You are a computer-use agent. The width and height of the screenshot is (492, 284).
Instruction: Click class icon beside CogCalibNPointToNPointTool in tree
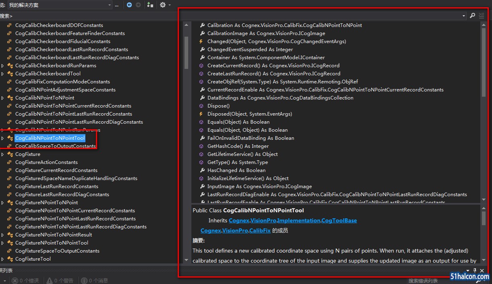point(10,138)
